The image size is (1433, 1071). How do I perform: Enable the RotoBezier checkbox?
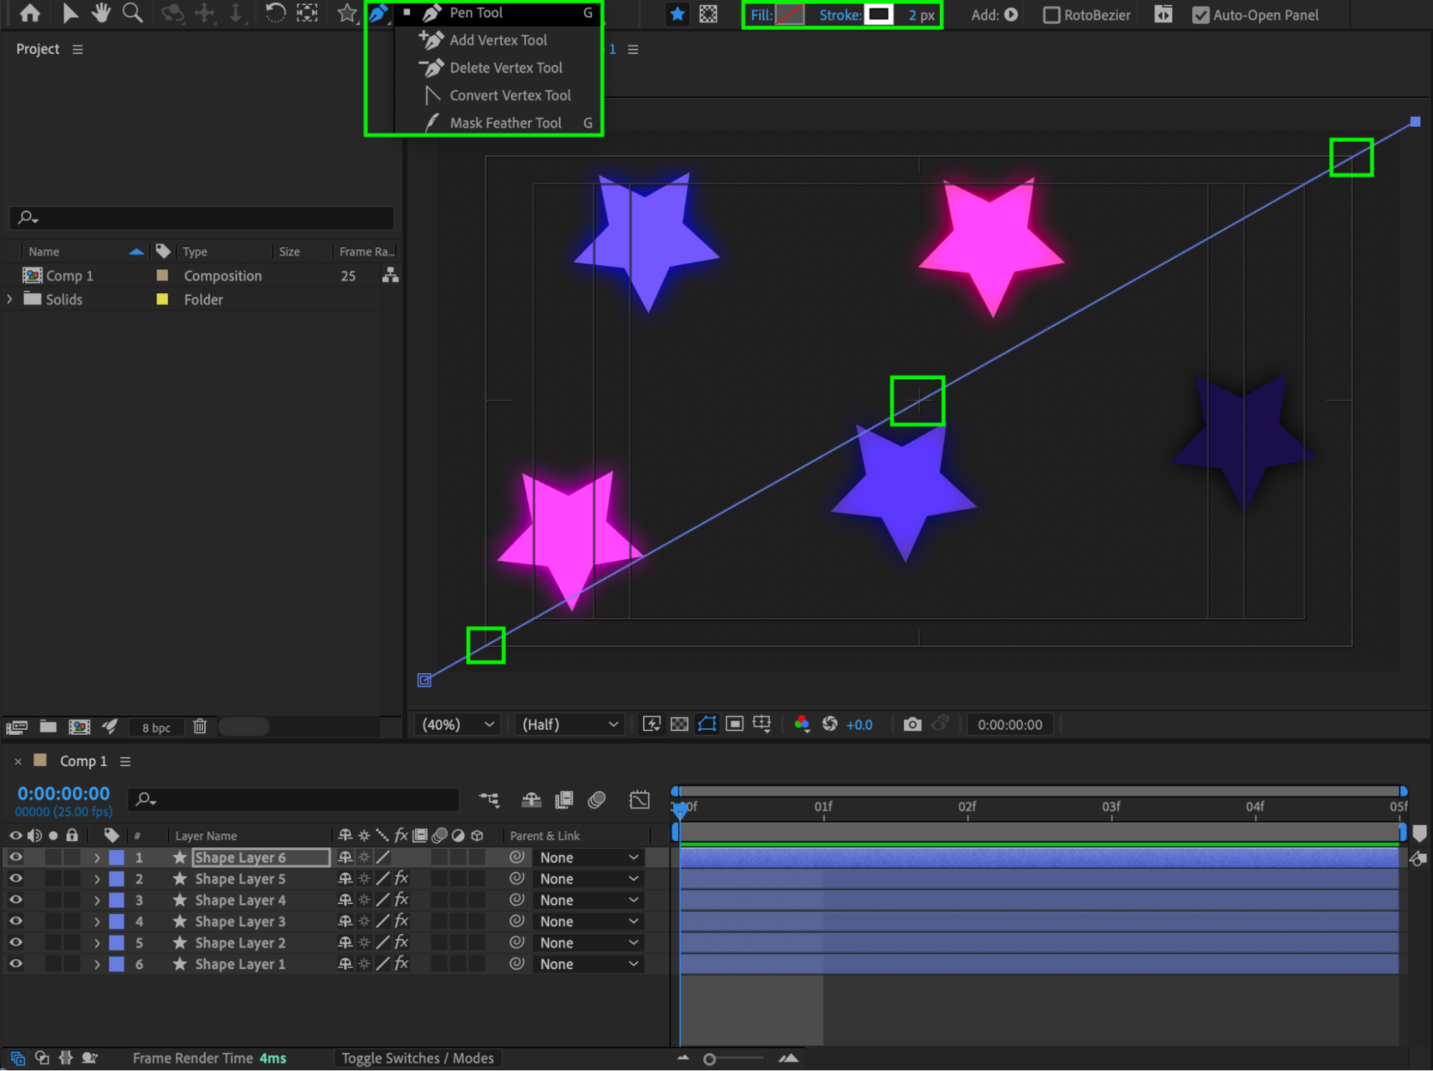coord(1051,15)
